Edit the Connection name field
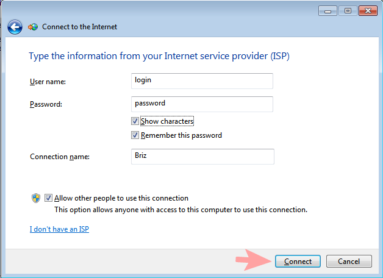Viewport: 383px width, 278px height. (202, 157)
